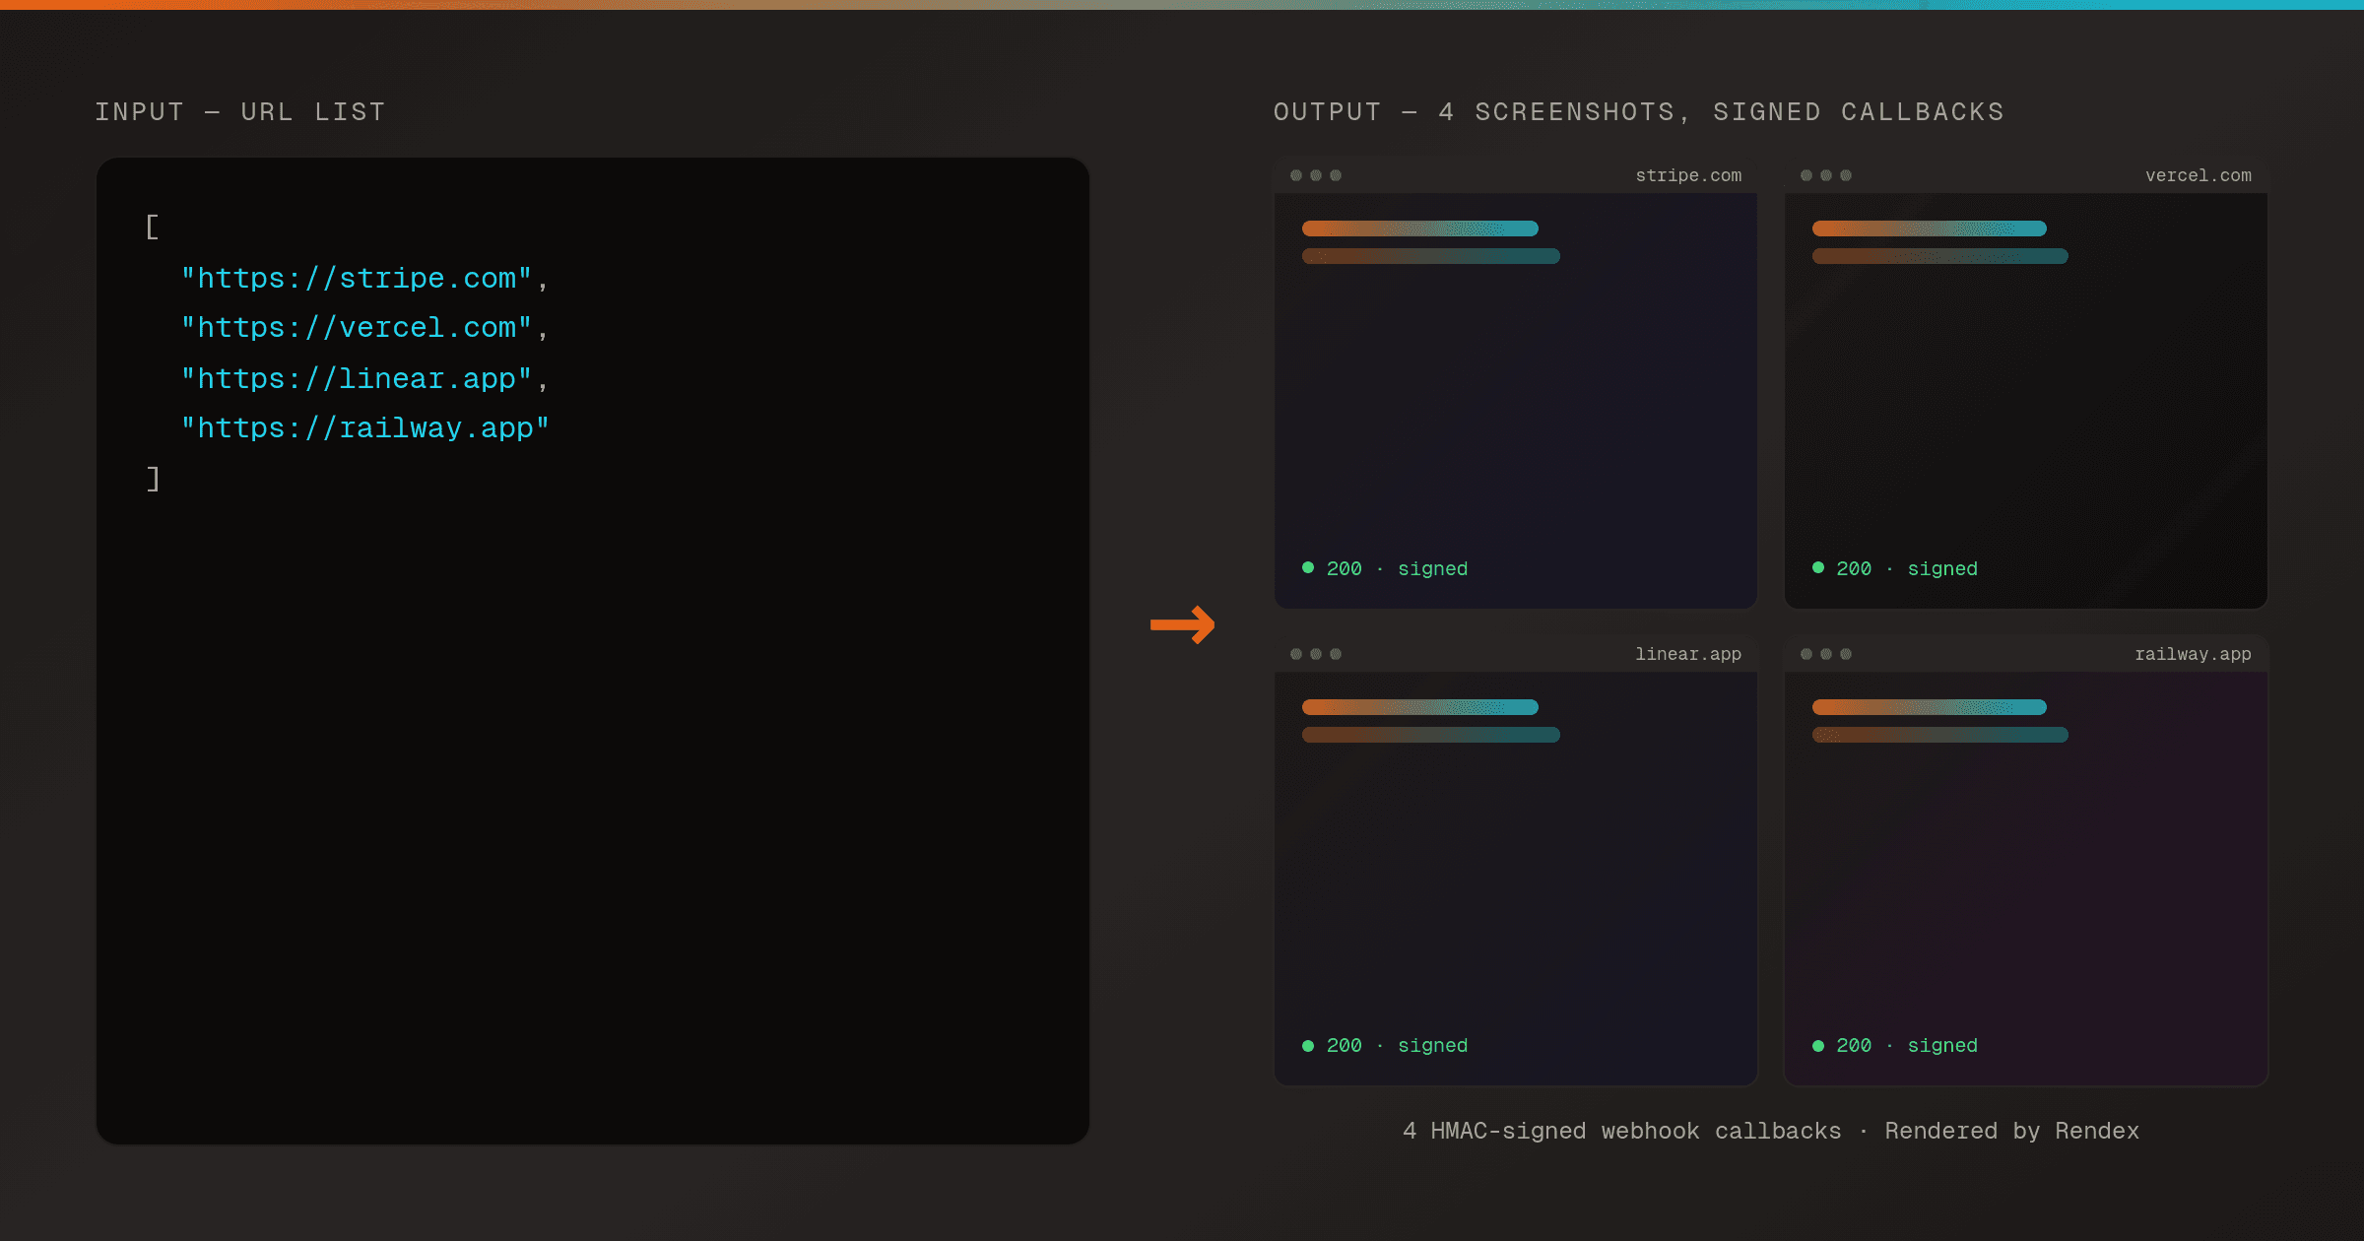Click the "railway.app" title in the card header
This screenshot has height=1241, width=2364.
click(2193, 654)
